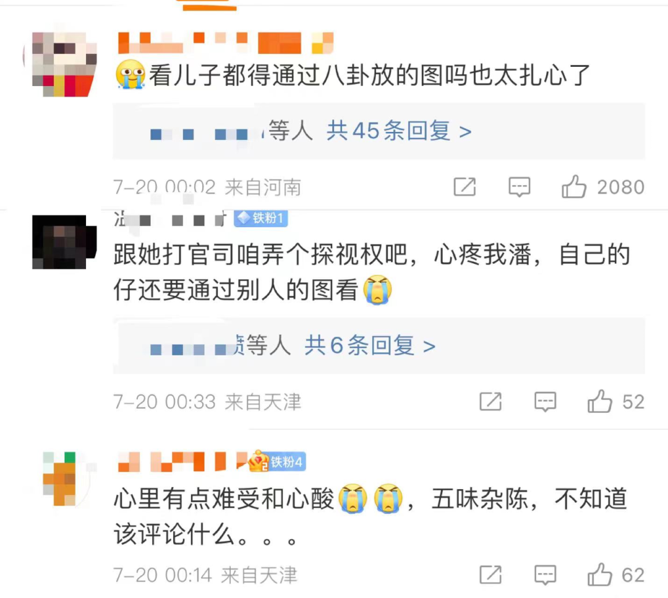Open second commenter's dark avatar

pyautogui.click(x=64, y=242)
